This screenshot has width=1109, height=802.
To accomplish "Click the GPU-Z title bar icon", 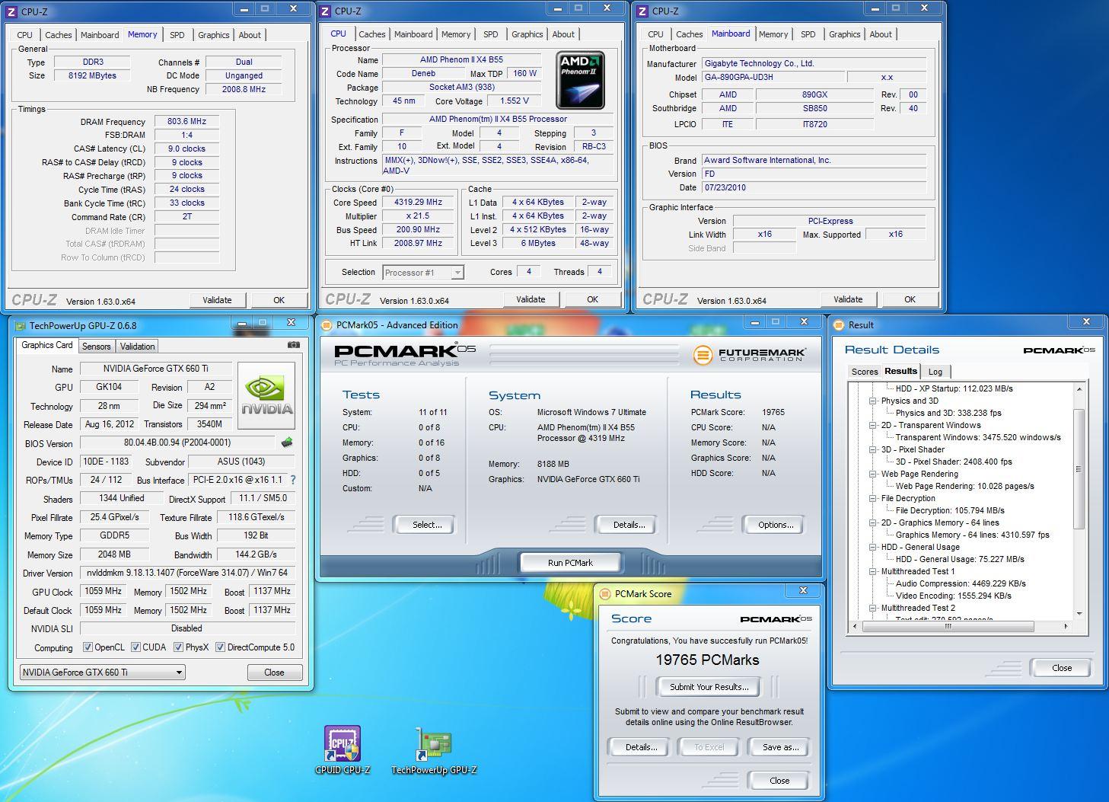I will coord(21,325).
